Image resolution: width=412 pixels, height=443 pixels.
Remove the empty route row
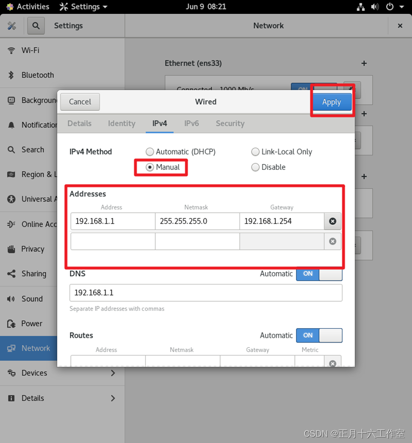332,362
